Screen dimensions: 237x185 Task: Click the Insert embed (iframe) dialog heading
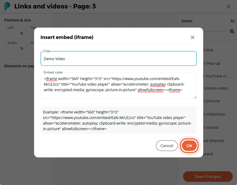coord(67,37)
